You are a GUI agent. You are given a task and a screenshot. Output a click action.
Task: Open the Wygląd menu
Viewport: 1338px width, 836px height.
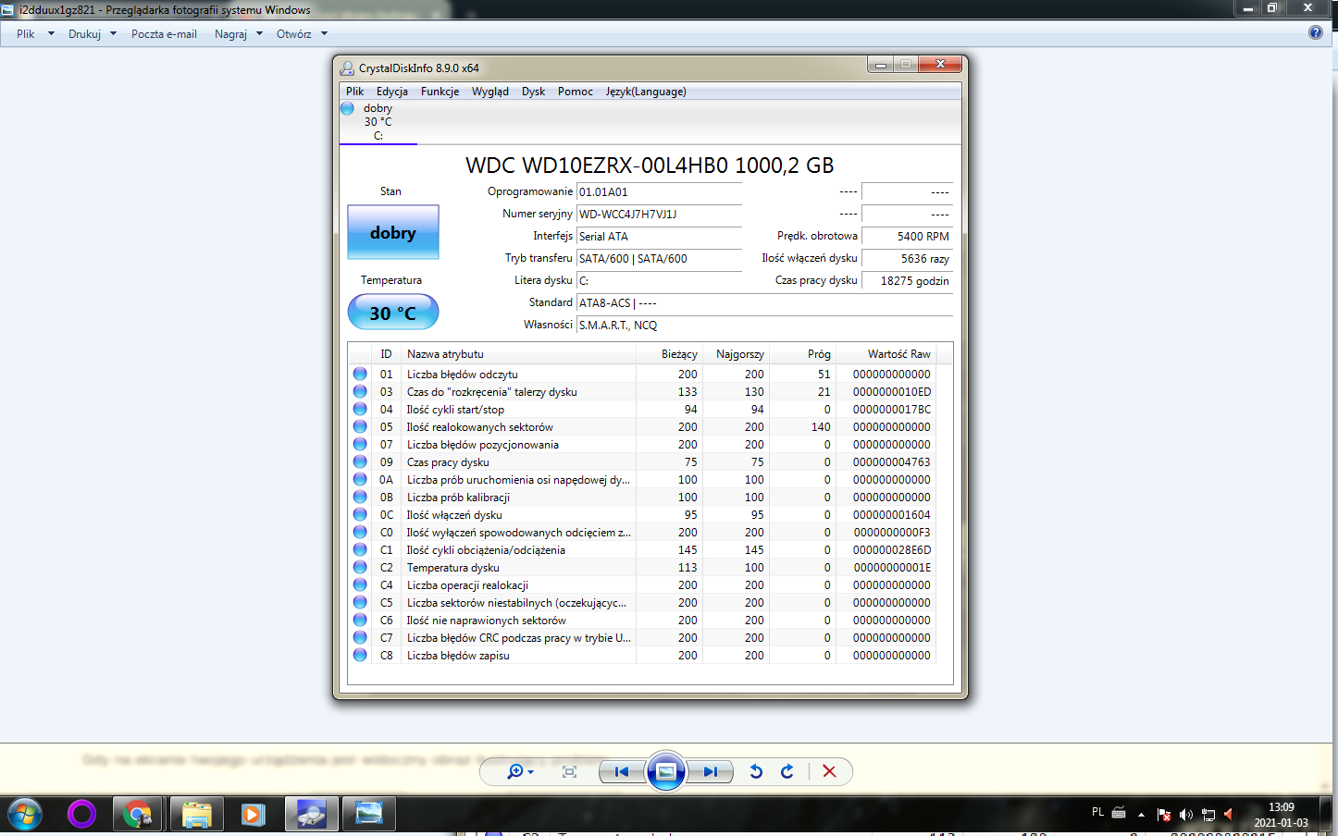(x=490, y=92)
